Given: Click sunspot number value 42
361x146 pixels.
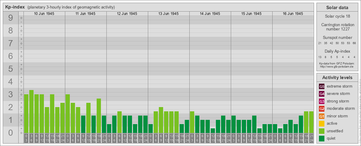Looking at the screenshot, I should (331, 43).
